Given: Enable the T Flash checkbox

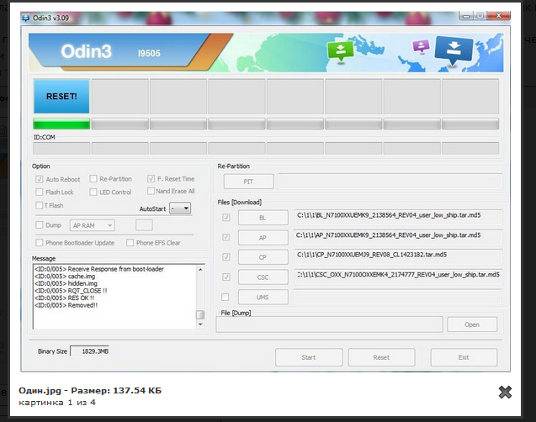Looking at the screenshot, I should coord(40,205).
